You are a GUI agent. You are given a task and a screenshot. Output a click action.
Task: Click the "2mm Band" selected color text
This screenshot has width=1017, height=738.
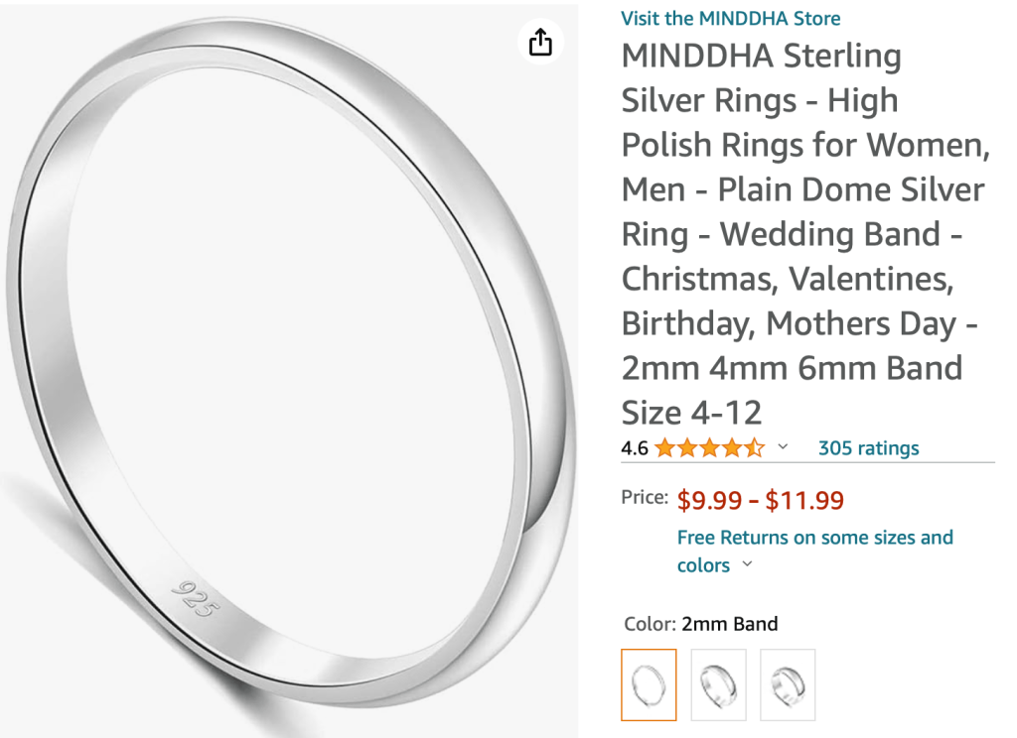tap(730, 624)
